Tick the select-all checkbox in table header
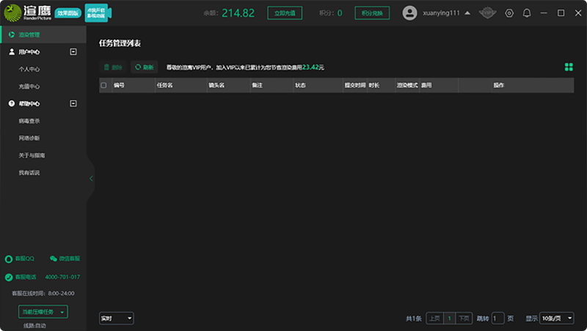Viewport: 587px width, 331px height. pos(103,86)
